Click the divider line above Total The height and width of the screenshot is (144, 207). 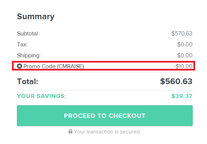(x=105, y=72)
